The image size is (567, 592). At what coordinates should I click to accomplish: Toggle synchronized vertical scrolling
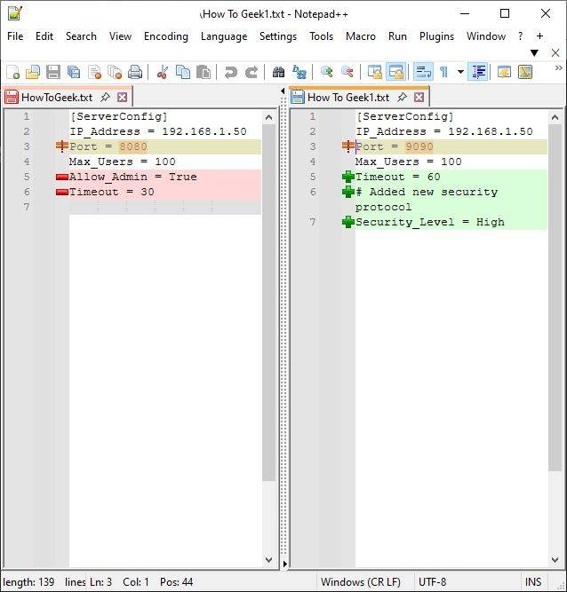[375, 72]
